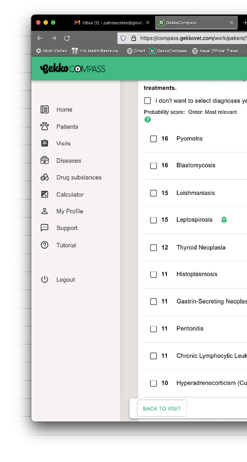Click the Thyroid Neoplasia diagnosis name

pyautogui.click(x=201, y=247)
